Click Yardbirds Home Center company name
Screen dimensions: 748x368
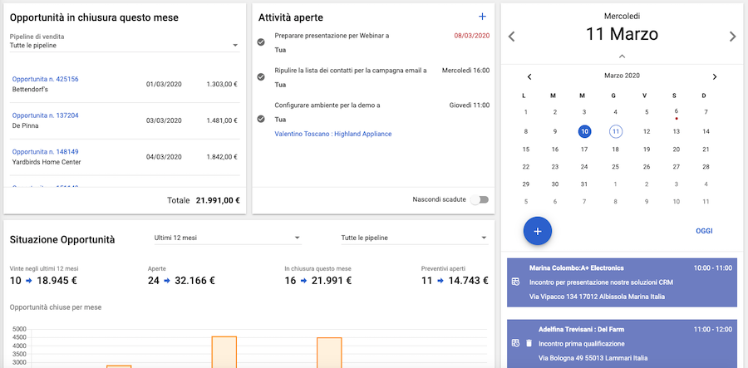click(x=47, y=162)
